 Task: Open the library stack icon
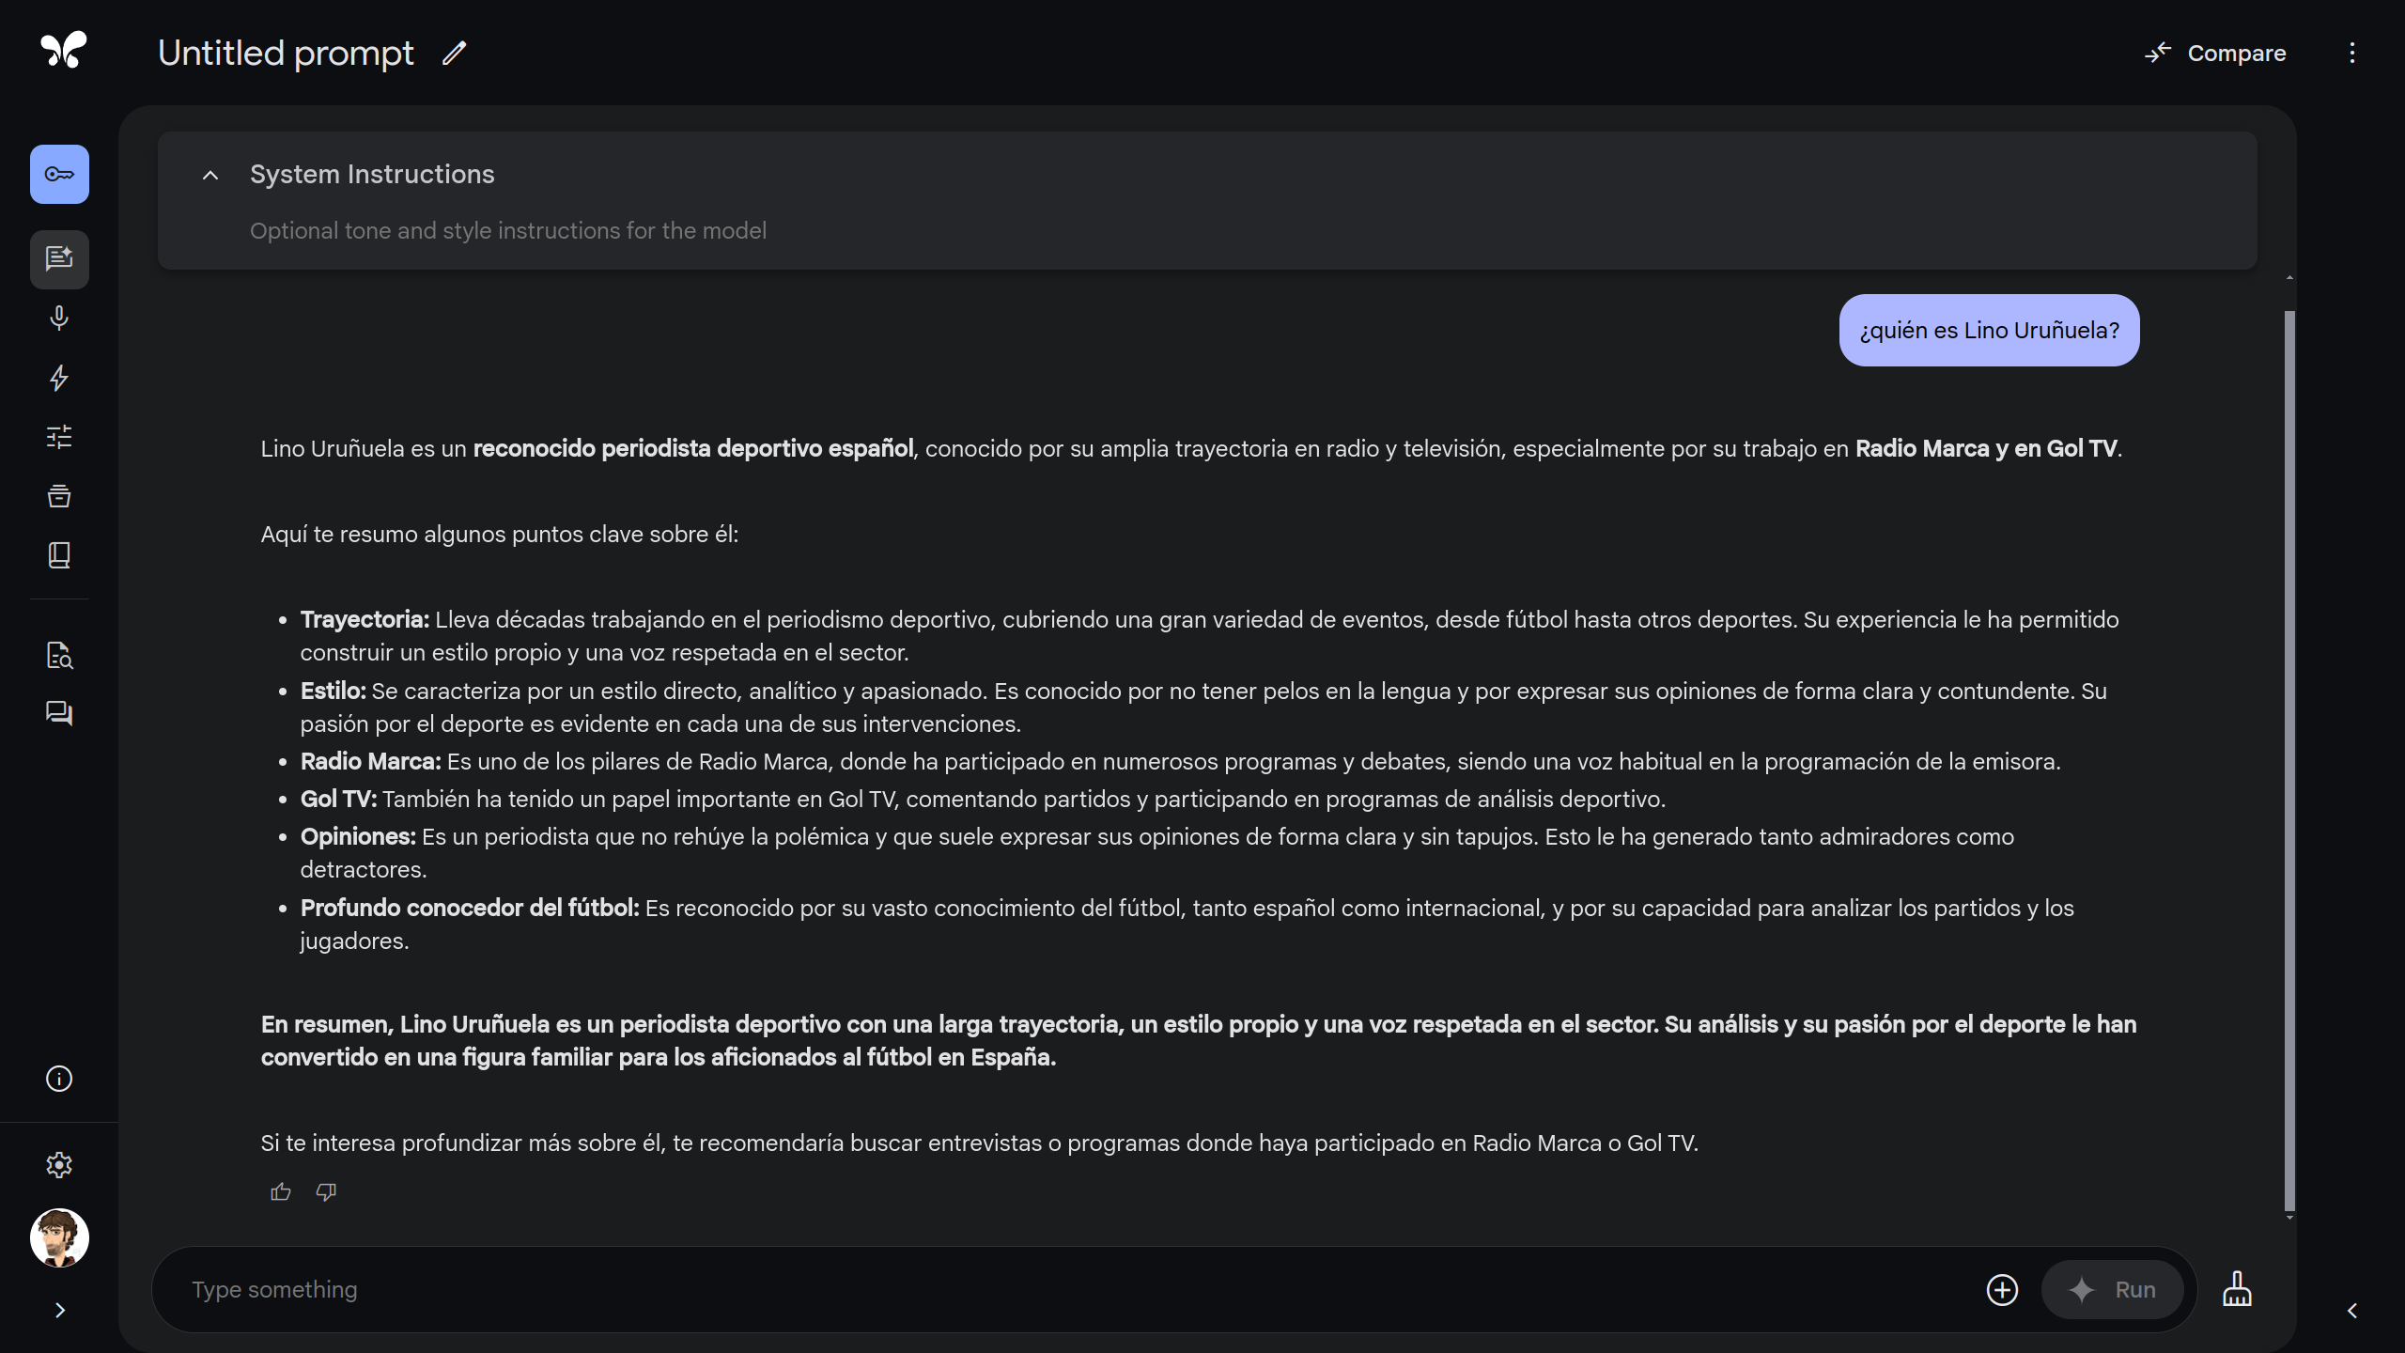pos(59,496)
